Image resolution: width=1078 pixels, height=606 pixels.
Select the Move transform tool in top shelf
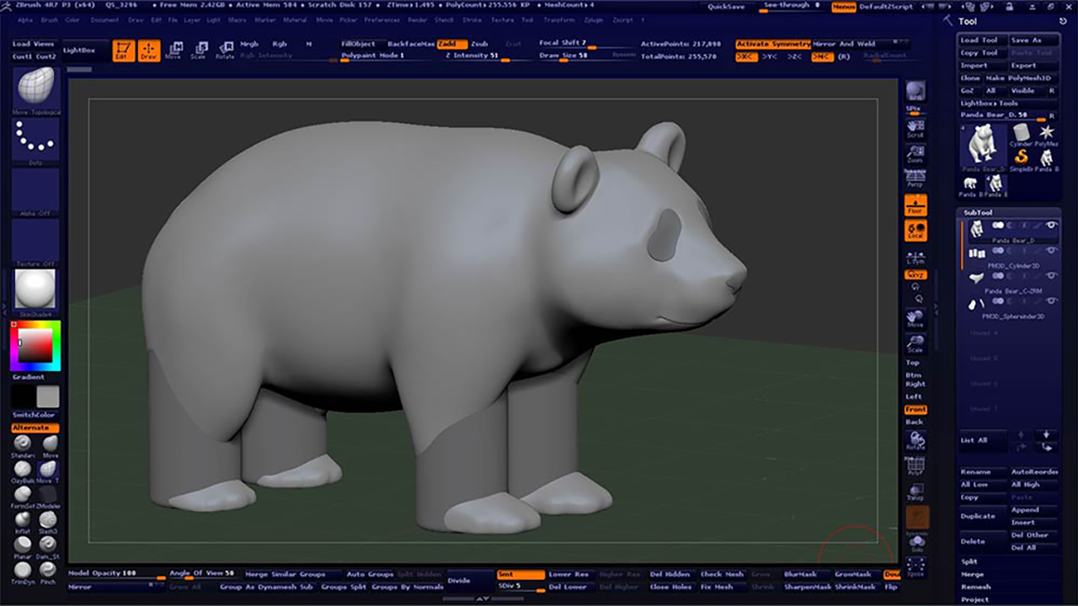coord(173,50)
